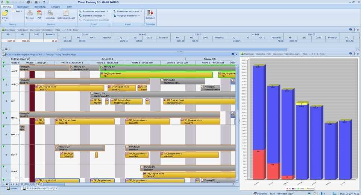Image resolution: width=361 pixels, height=195 pixels.
Task: Click the dashboard table horizontal scrollbar
Action: pyautogui.click(x=174, y=49)
